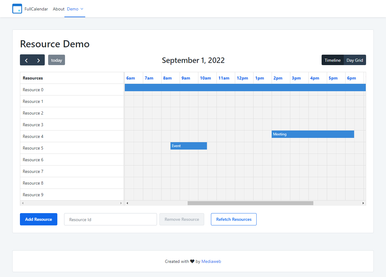386x277 pixels.
Task: Click the Resources column header
Action: (72, 78)
